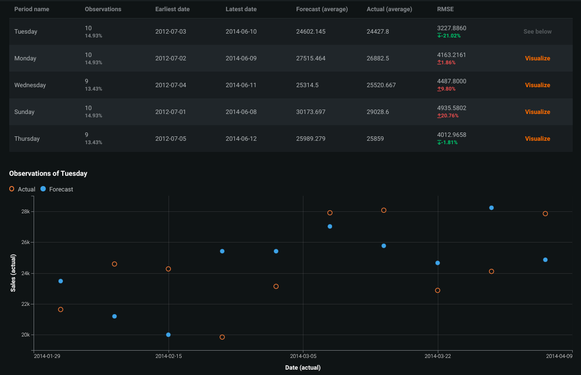
Task: Click red up arrow in Sunday RMSE
Action: (439, 116)
